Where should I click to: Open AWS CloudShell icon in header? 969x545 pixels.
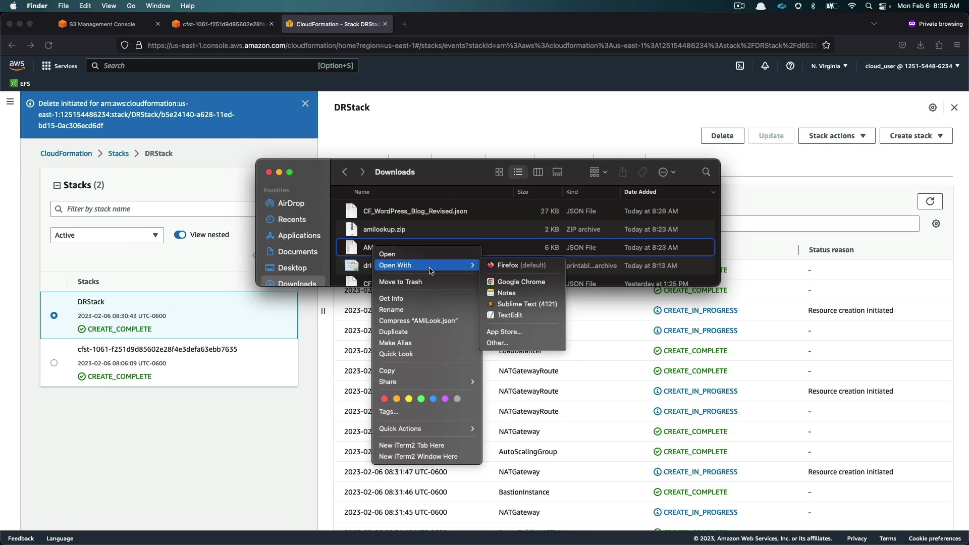pyautogui.click(x=740, y=66)
